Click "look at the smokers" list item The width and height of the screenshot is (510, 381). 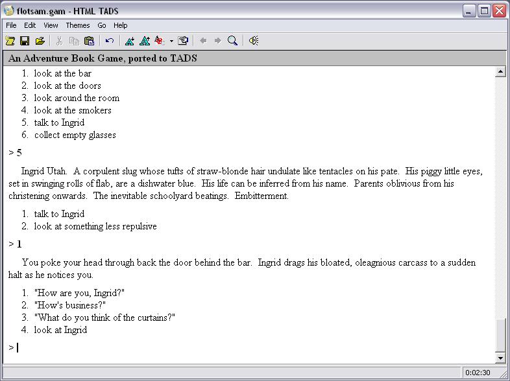click(x=73, y=110)
